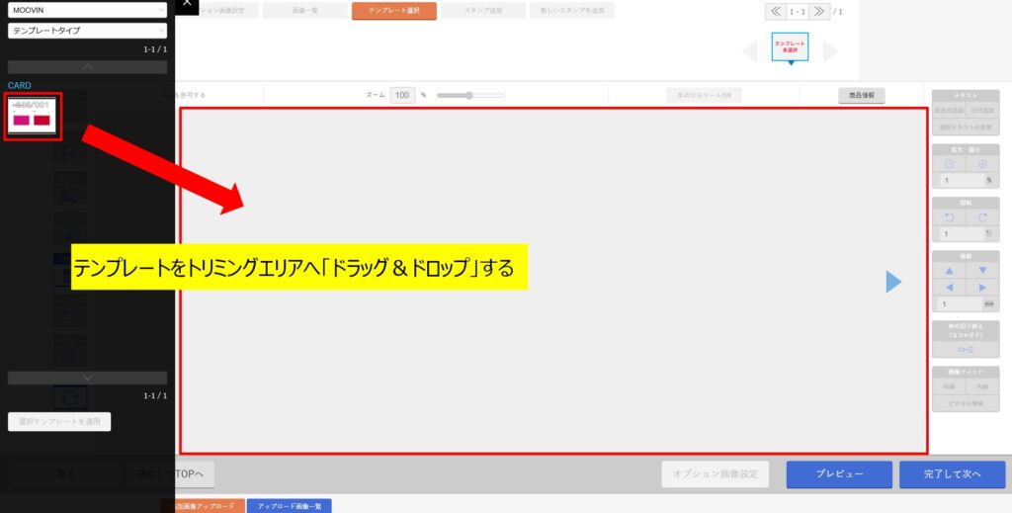The width and height of the screenshot is (1012, 513).
Task: Click the プレビュー button
Action: point(839,474)
